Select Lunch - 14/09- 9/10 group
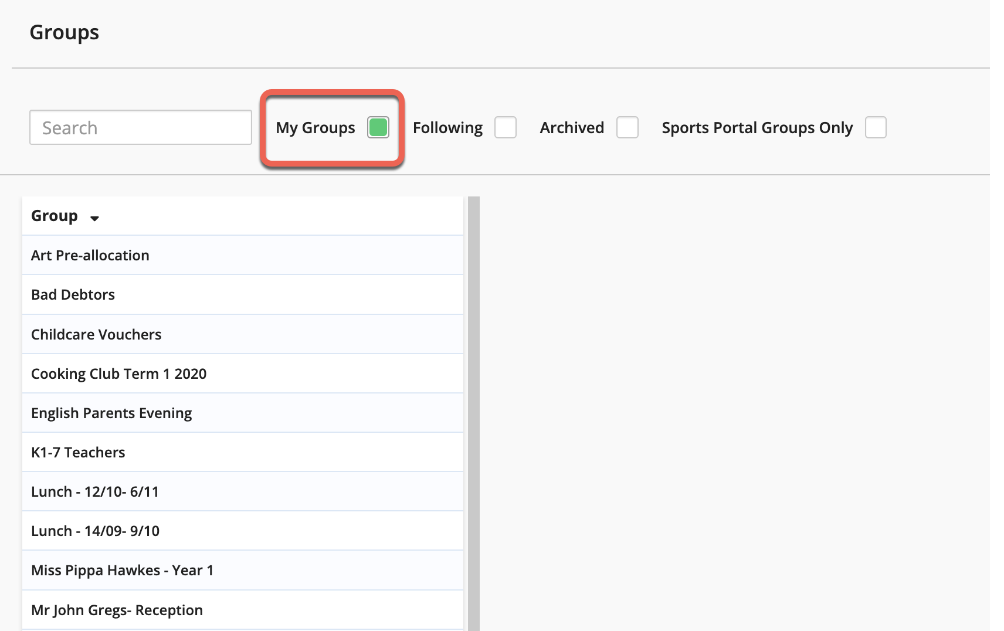The image size is (1004, 631). [243, 531]
